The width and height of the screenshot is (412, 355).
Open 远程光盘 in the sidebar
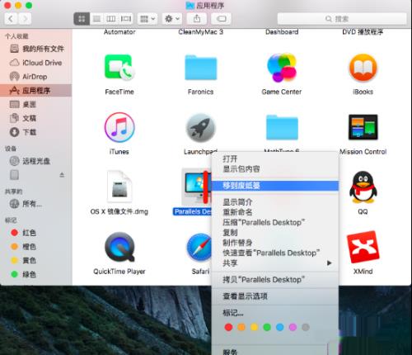[x=36, y=161]
